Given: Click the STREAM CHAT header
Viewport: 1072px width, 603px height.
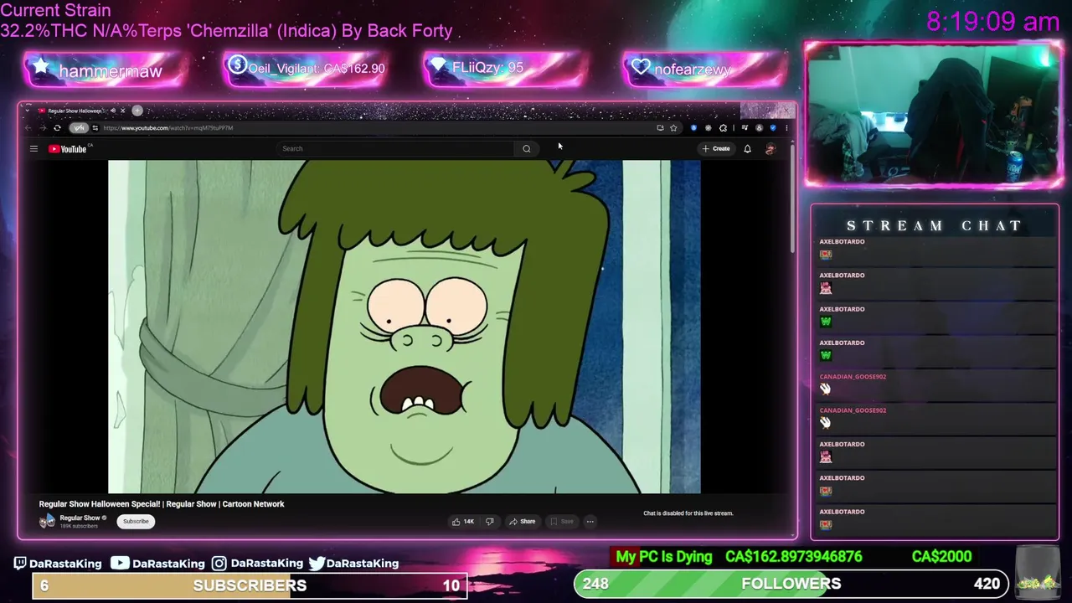Looking at the screenshot, I should [934, 225].
